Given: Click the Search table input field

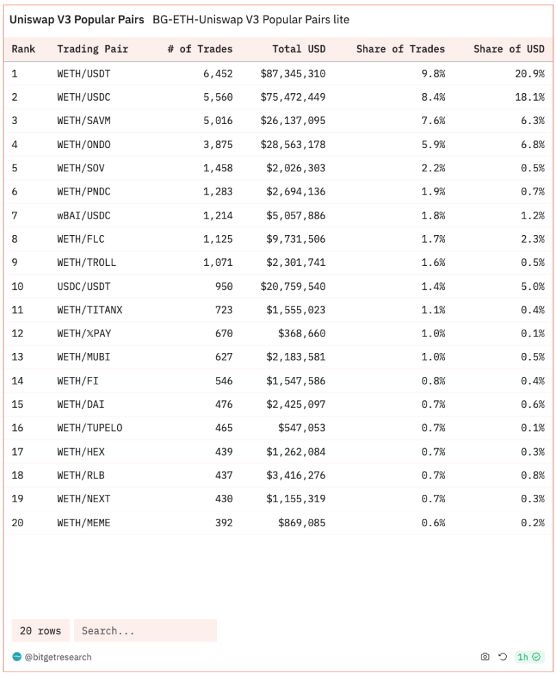Looking at the screenshot, I should tap(145, 630).
